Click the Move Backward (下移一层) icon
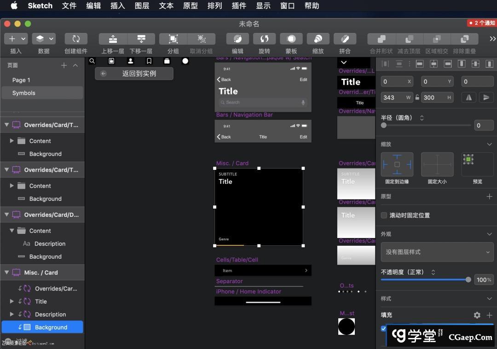The height and width of the screenshot is (349, 497). (141, 39)
